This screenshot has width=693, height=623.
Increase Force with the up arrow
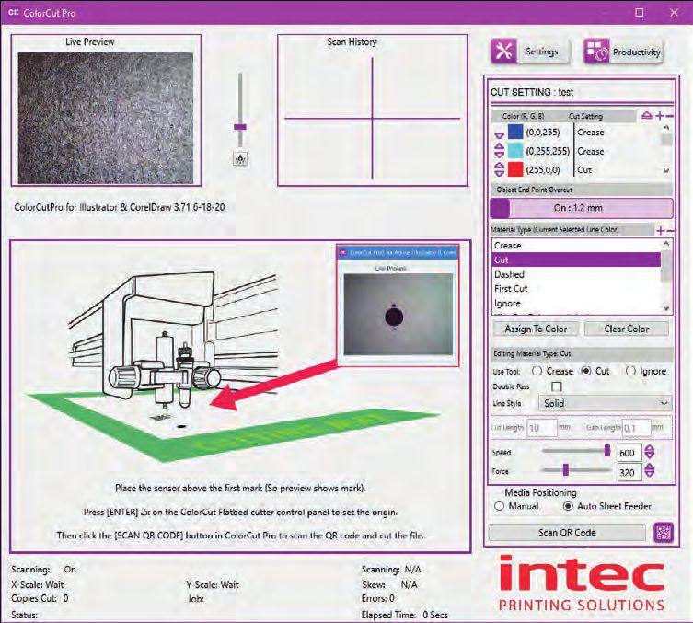[649, 467]
